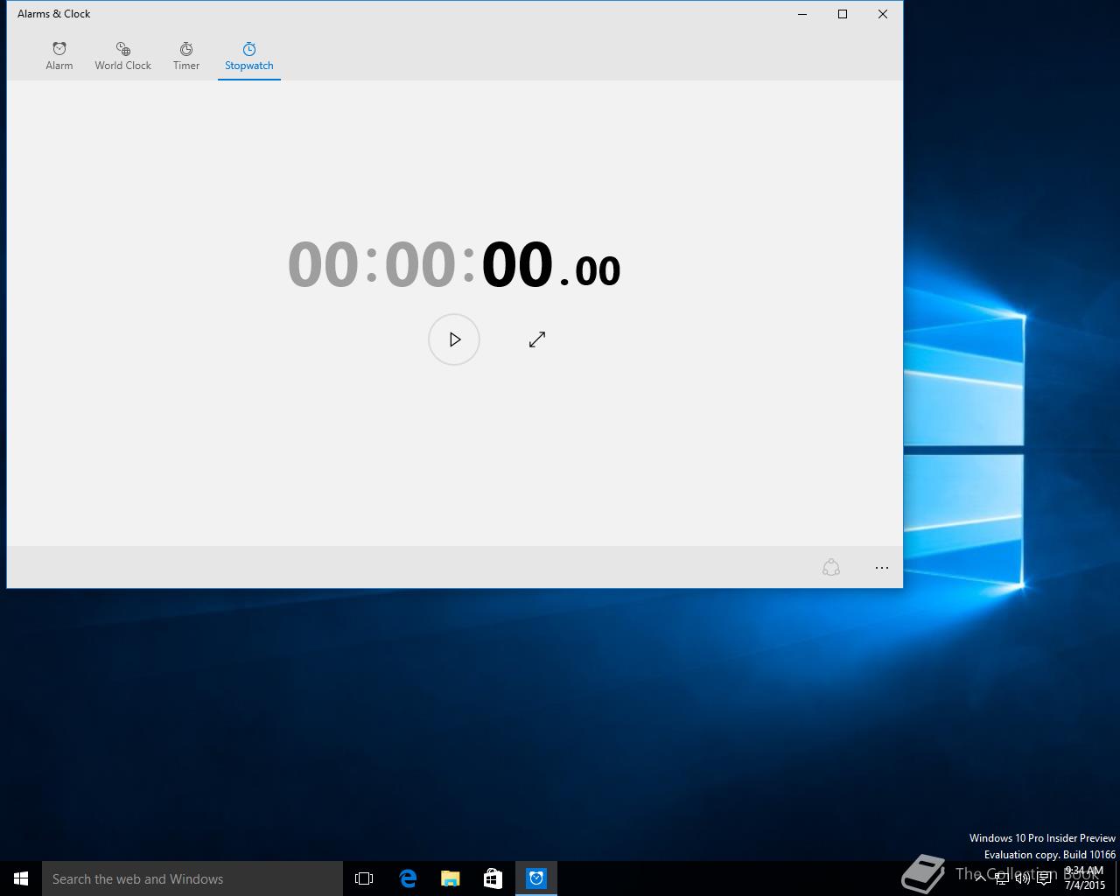The width and height of the screenshot is (1120, 896).
Task: Open the volume control in system tray
Action: point(1023,878)
